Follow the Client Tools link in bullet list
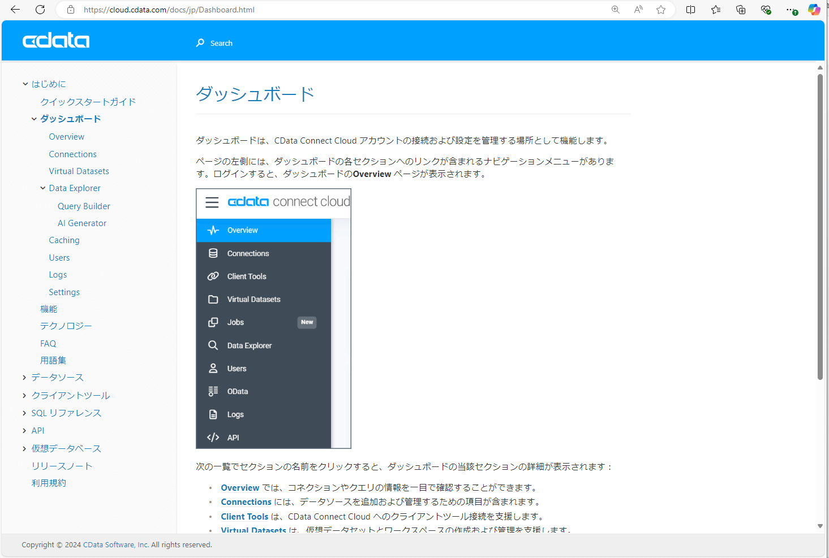The image size is (829, 558). pos(244,517)
